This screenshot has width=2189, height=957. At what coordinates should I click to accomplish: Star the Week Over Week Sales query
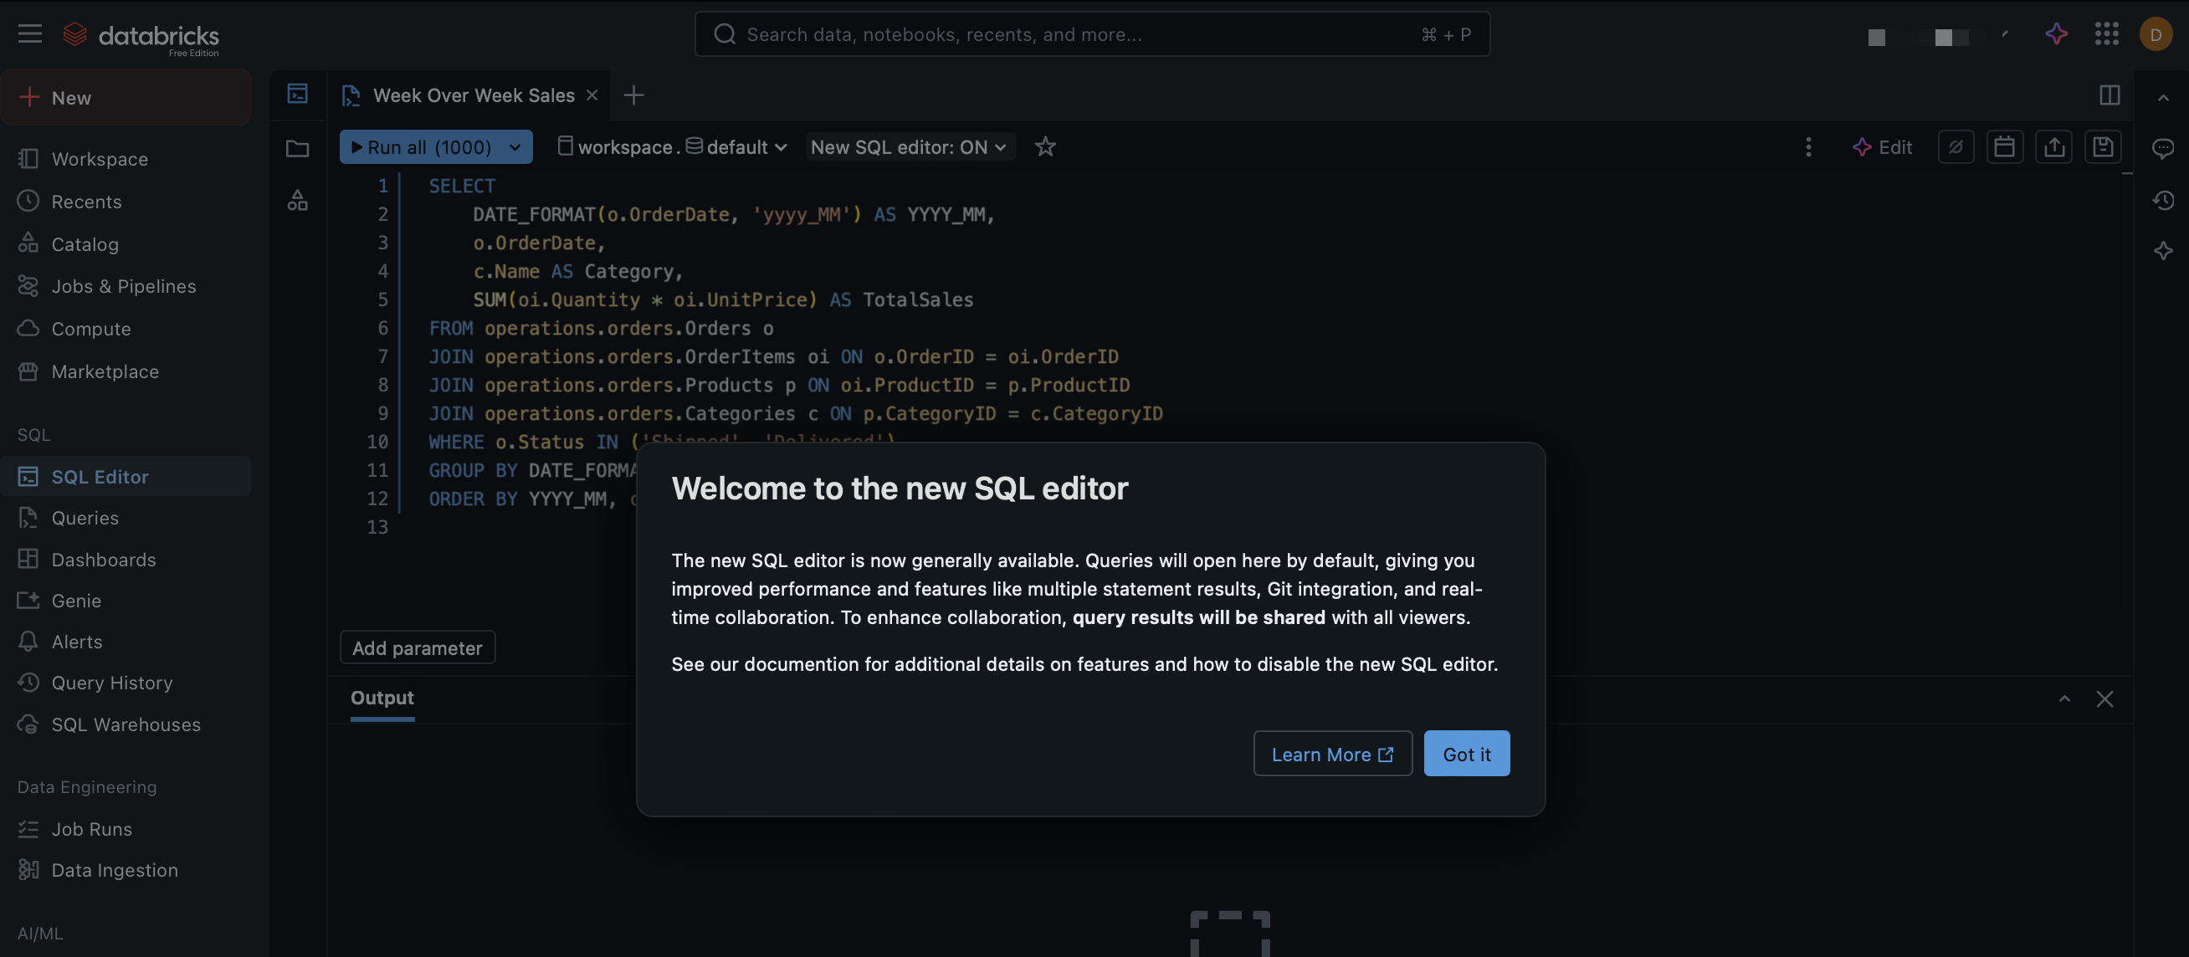tap(1044, 146)
